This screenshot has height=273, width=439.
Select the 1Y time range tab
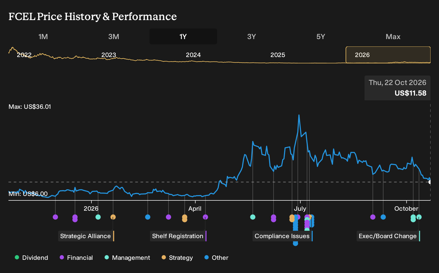tap(183, 36)
